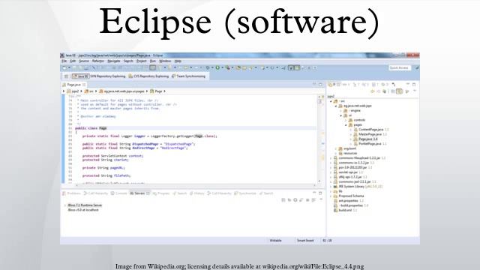Select ContentPage.java in the tree
480x270 pixels.
pyautogui.click(x=371, y=130)
